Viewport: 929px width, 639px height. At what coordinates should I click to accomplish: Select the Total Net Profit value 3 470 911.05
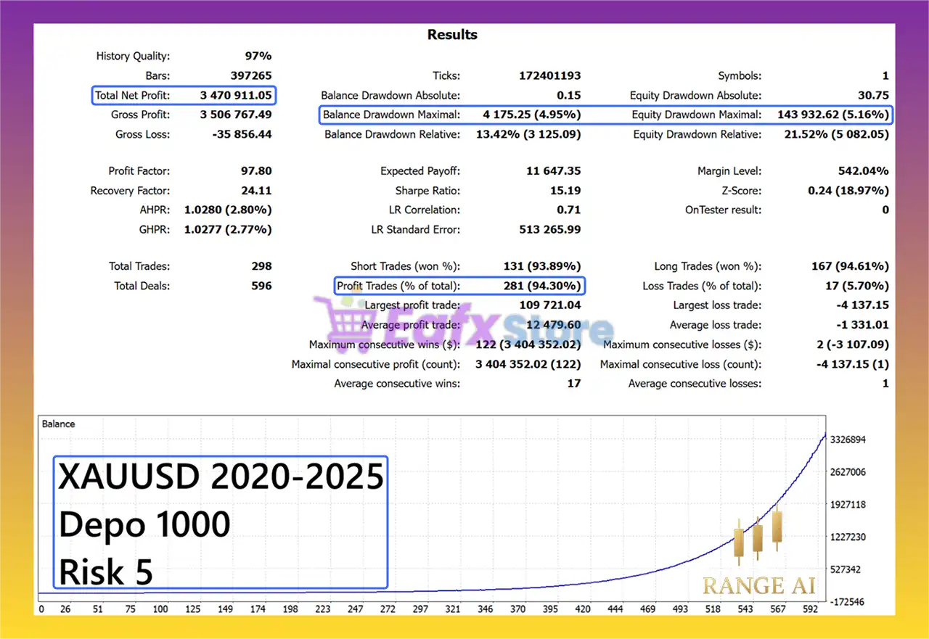coord(236,95)
